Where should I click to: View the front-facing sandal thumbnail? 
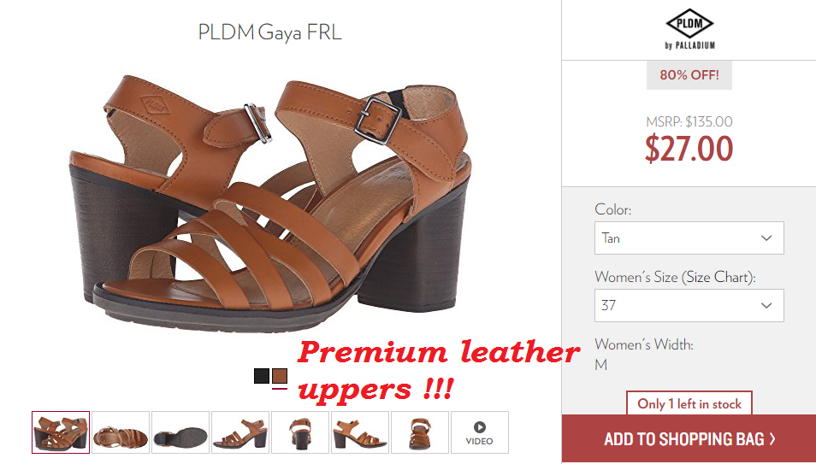(419, 432)
